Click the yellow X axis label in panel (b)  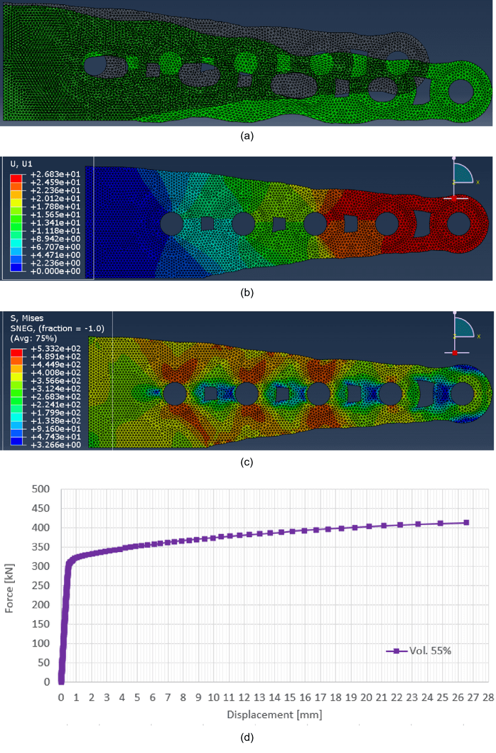click(477, 182)
